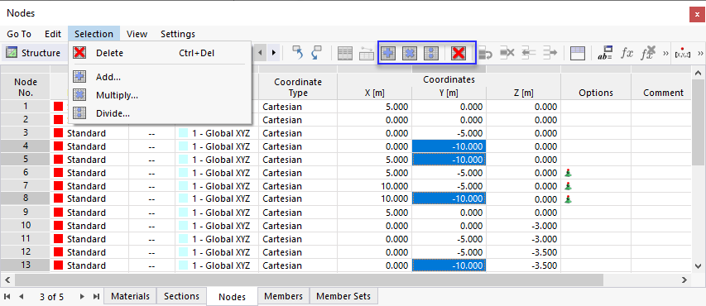This screenshot has width=706, height=306.
Task: Click the Z value -3.500 in row 12
Action: [x=523, y=252]
